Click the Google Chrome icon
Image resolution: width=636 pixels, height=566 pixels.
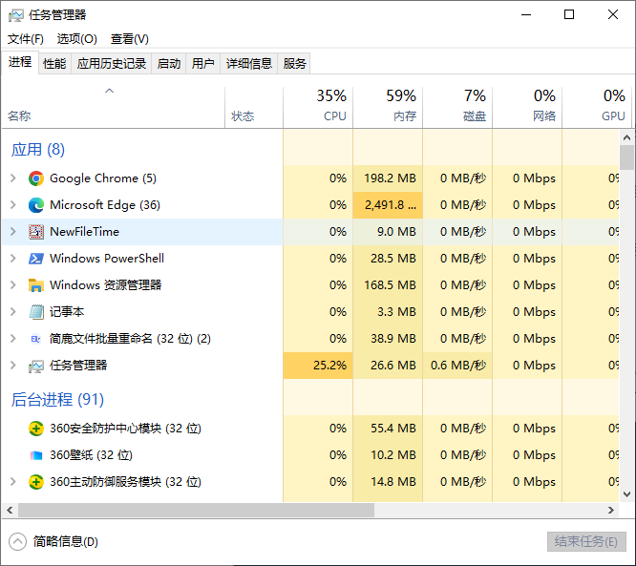tap(36, 178)
